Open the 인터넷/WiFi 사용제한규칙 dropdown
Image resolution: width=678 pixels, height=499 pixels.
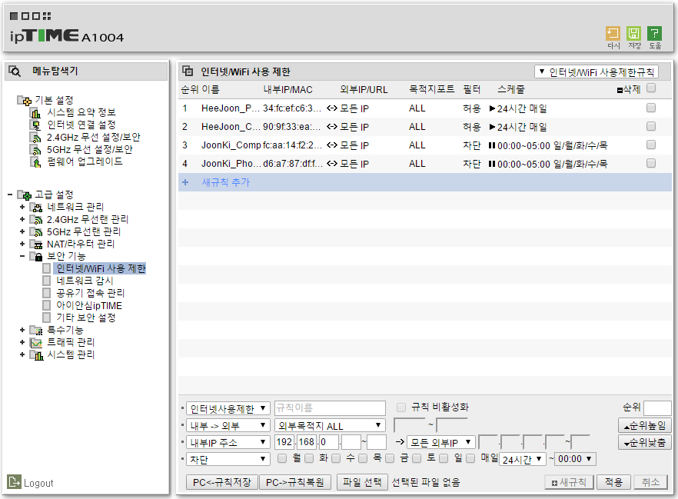click(x=597, y=72)
